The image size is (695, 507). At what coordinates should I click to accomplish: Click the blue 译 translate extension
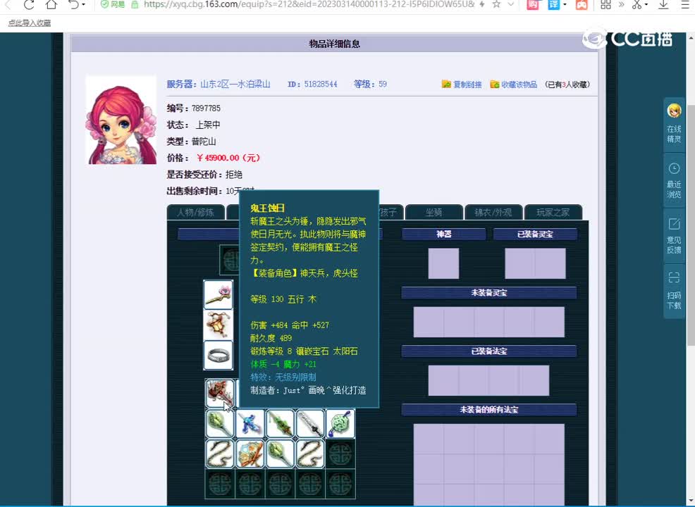[x=554, y=4]
